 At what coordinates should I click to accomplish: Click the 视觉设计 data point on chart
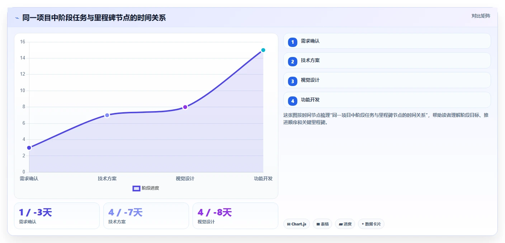click(x=185, y=107)
